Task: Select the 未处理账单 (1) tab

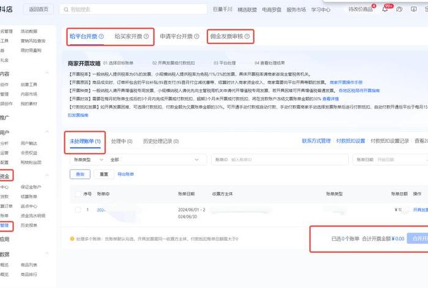Action: coord(85,141)
